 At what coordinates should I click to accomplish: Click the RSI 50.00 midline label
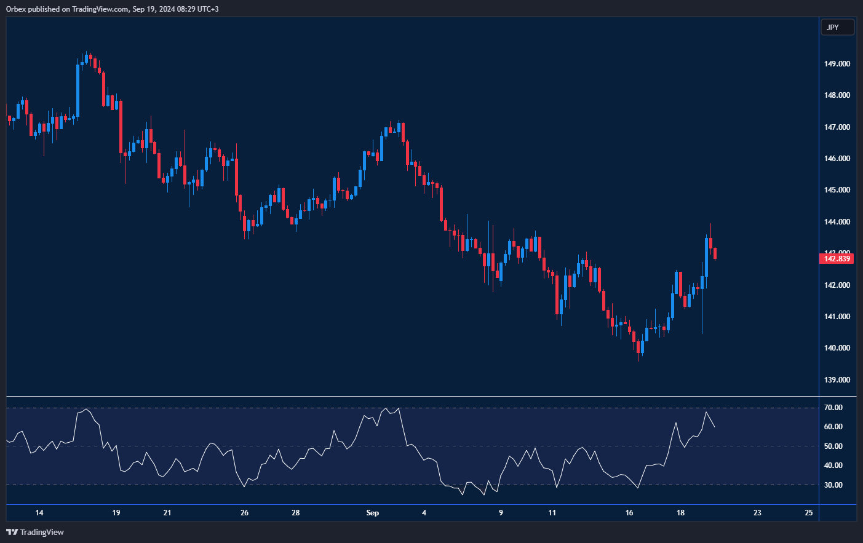click(x=833, y=446)
